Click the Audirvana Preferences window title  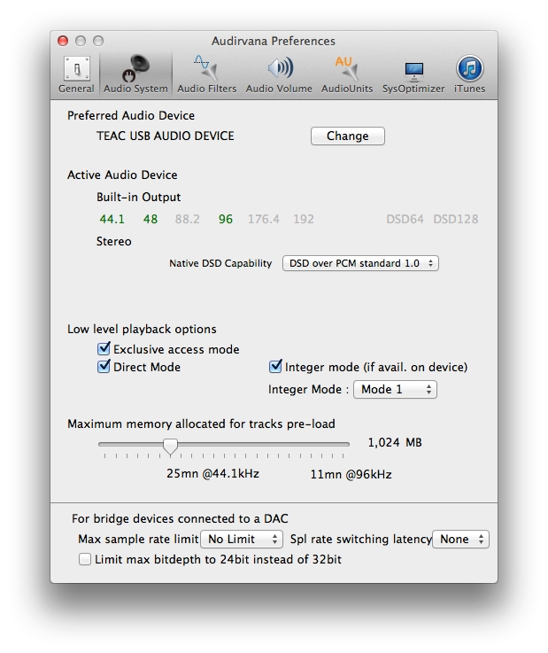pos(274,41)
